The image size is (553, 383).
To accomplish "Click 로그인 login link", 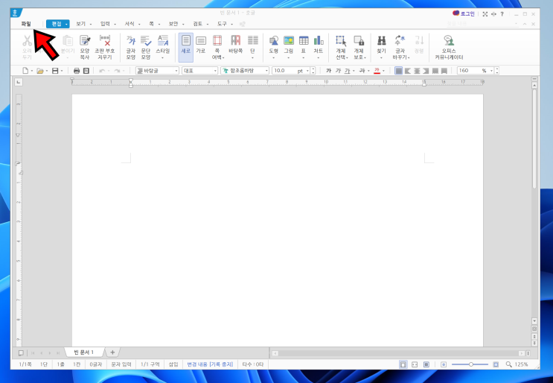I will tap(464, 13).
